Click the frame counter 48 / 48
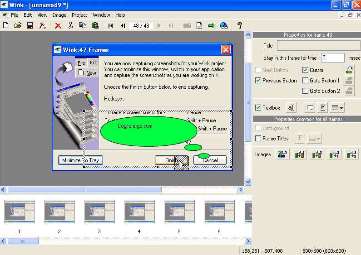This screenshot has height=255, width=361. (141, 25)
